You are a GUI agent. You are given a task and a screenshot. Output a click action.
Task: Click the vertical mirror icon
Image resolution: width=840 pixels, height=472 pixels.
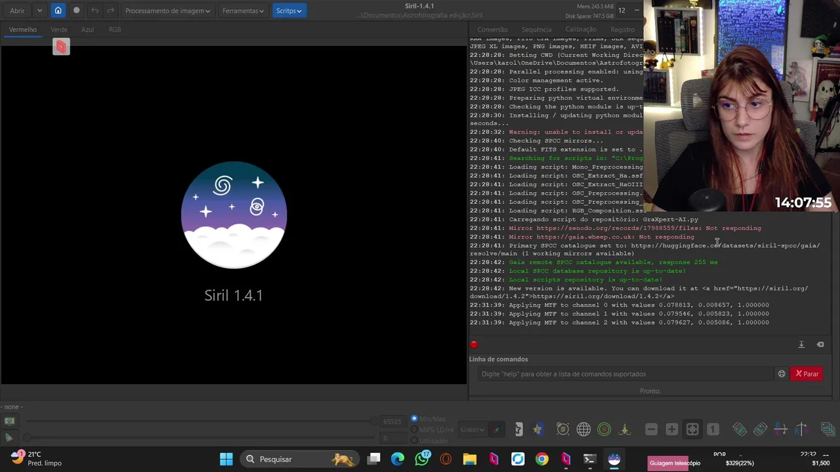tap(801, 429)
